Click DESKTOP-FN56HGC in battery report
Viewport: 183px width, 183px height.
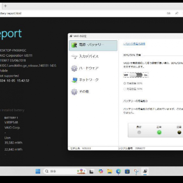click(x=13, y=50)
